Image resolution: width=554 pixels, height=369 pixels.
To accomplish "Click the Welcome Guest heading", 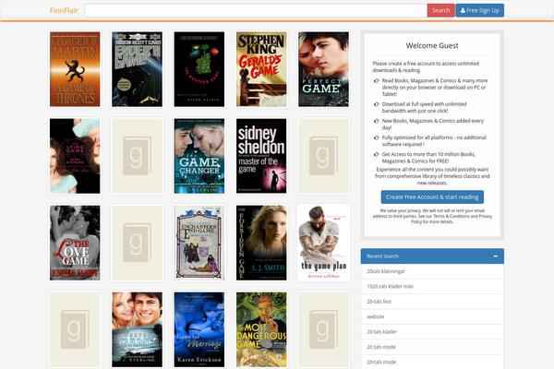I will [432, 45].
